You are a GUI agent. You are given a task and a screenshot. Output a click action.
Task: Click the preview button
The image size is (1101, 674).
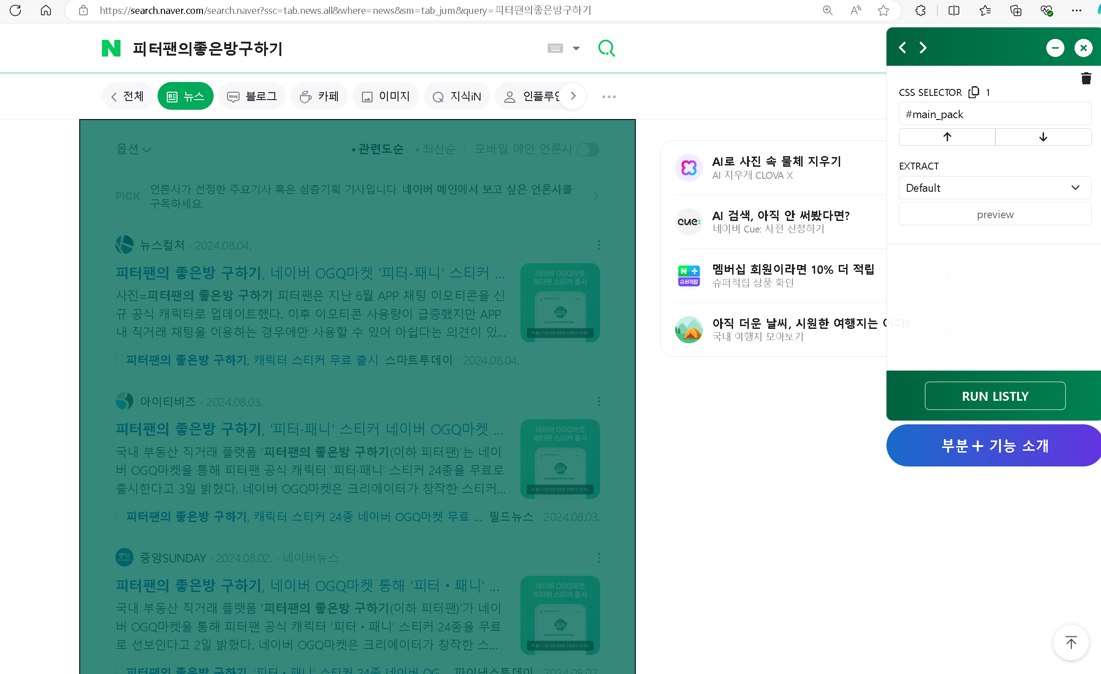coord(995,214)
